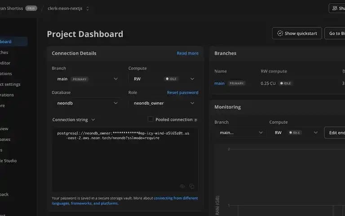The height and width of the screenshot is (216, 345).
Task: Open the Drizzle Studio sidebar item
Action: click(x=9, y=161)
